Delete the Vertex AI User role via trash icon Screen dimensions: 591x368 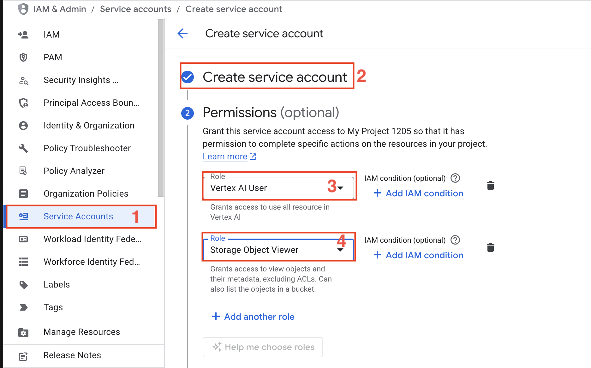point(491,186)
